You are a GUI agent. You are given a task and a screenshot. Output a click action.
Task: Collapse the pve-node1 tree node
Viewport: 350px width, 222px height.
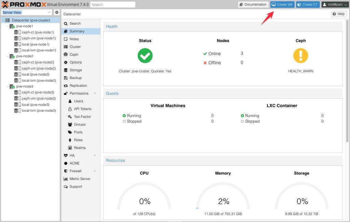(x=8, y=26)
